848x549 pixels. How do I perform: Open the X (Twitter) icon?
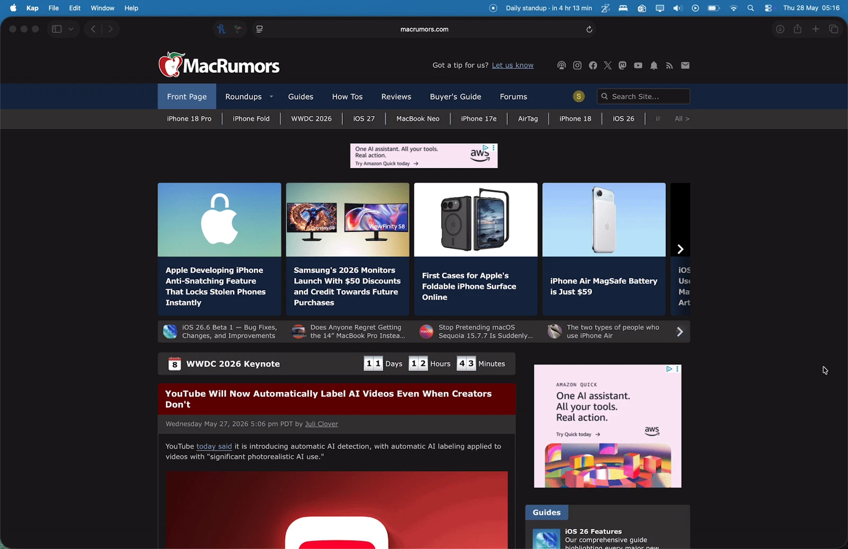607,66
